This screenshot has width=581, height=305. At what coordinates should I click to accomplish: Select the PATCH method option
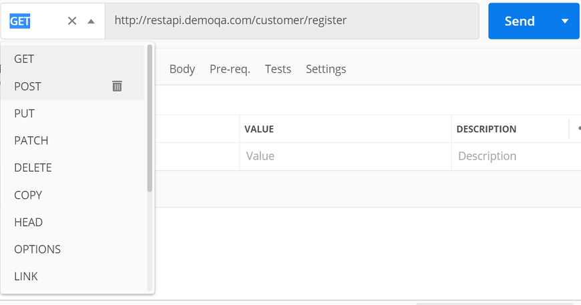pyautogui.click(x=72, y=141)
